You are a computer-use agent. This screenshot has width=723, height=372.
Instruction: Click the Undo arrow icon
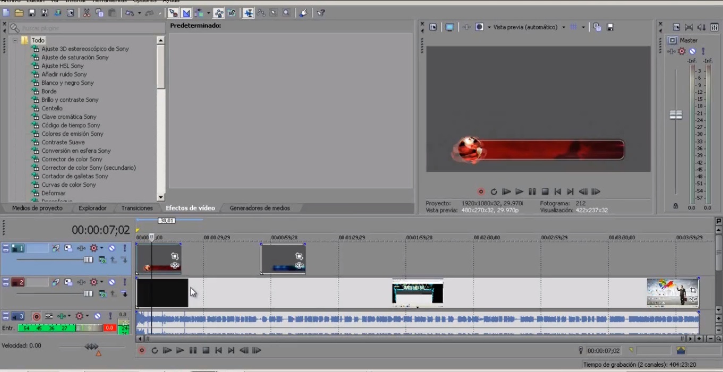click(129, 13)
